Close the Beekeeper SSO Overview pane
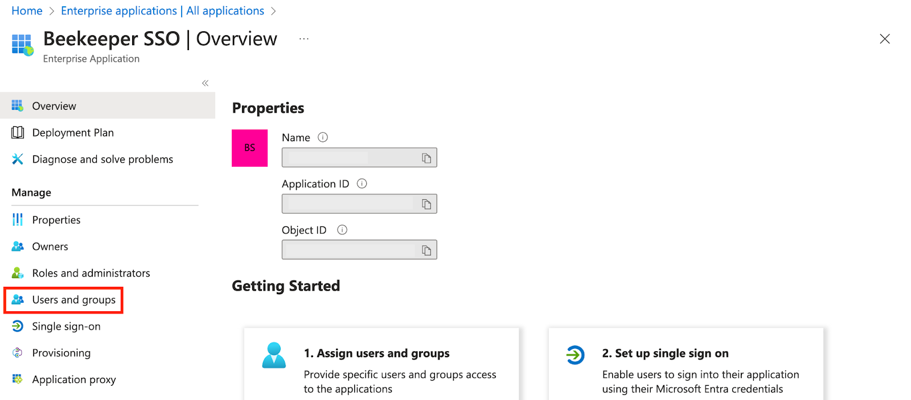The image size is (911, 400). 884,39
